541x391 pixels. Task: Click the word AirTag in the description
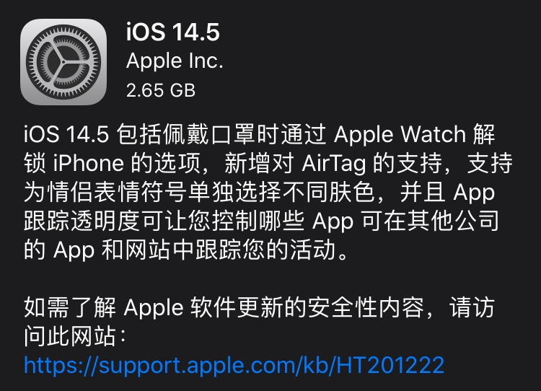[334, 163]
